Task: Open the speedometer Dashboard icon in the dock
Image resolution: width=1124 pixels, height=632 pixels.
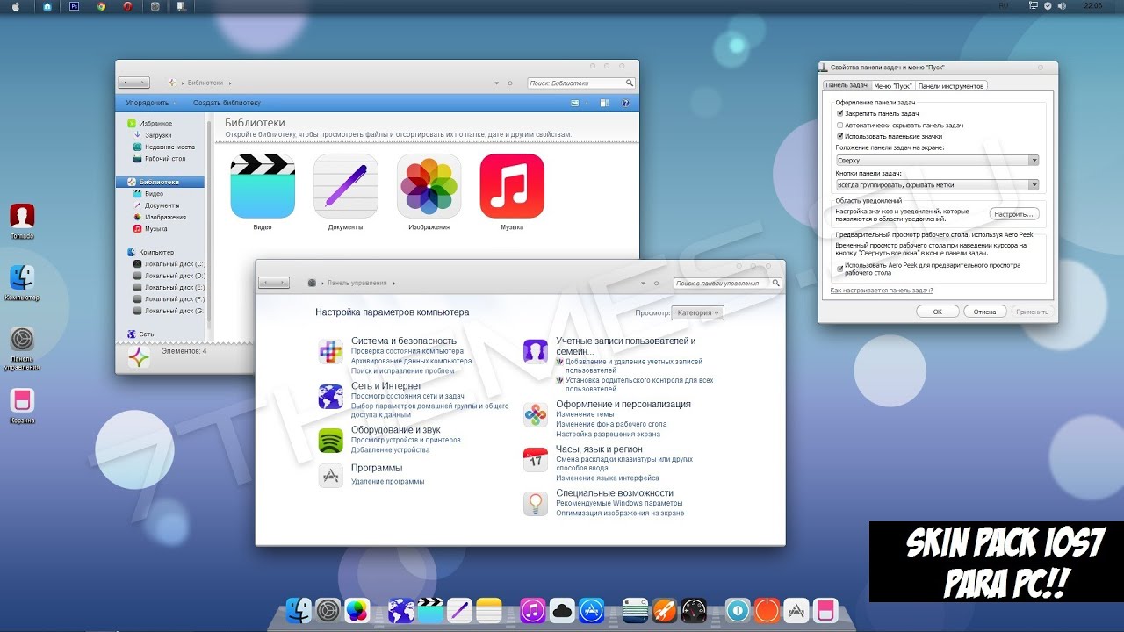Action: [x=694, y=610]
